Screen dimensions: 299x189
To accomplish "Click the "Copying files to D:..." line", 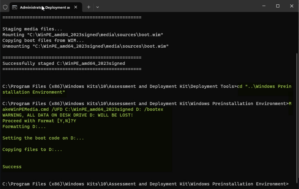I will click(32, 150).
